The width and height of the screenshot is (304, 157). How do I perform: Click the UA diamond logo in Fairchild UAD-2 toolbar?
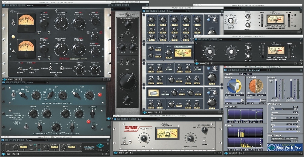pos(5,79)
